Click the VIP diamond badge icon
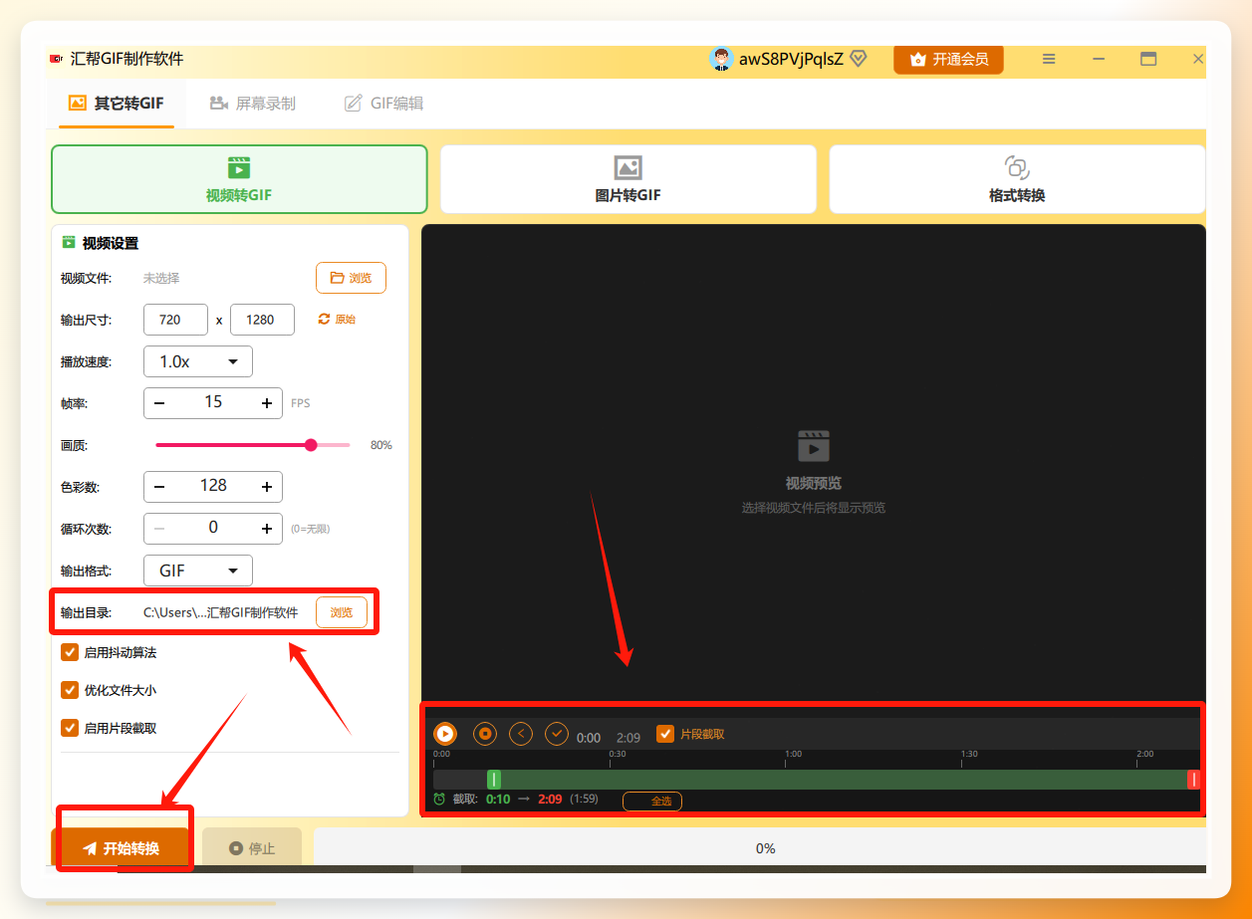Image resolution: width=1252 pixels, height=919 pixels. [x=858, y=59]
